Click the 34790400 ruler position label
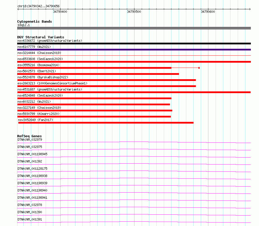 60,12
